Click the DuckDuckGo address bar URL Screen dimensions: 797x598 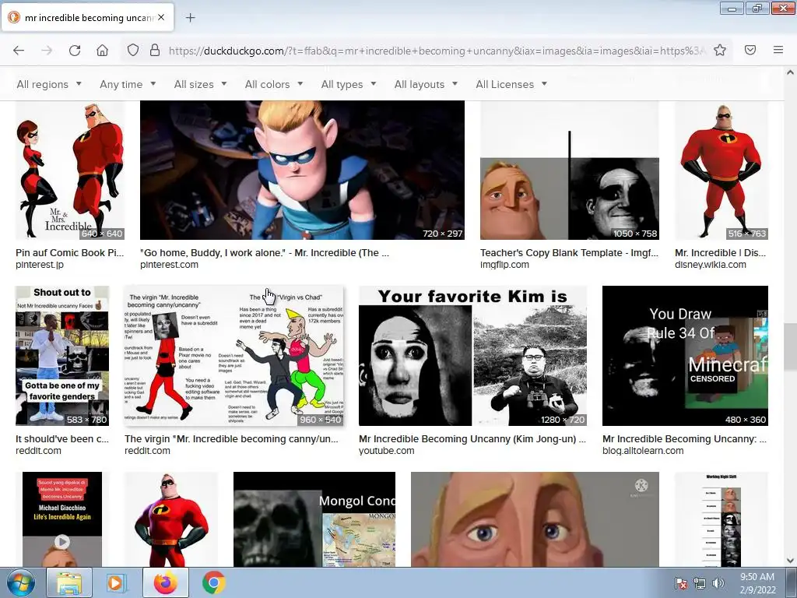click(437, 51)
